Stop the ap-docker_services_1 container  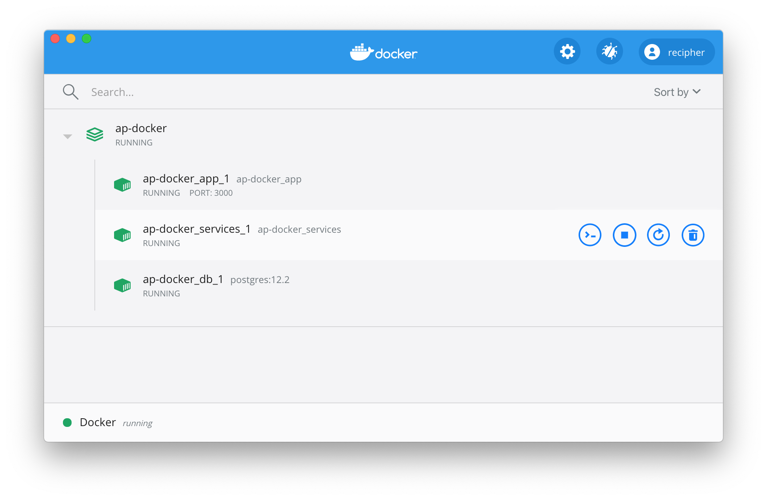click(x=624, y=235)
